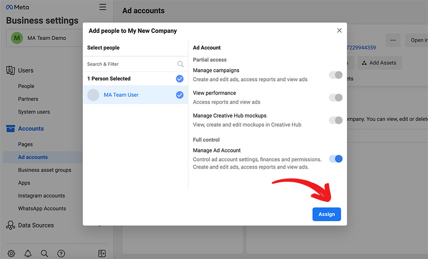Image resolution: width=428 pixels, height=259 pixels.
Task: Click the magnifier icon in Search & Filter
Action: (x=180, y=64)
